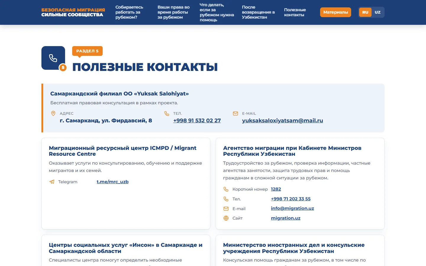Click the orange number 5 badge circle
Image resolution: width=426 pixels, height=266 pixels.
point(63,68)
